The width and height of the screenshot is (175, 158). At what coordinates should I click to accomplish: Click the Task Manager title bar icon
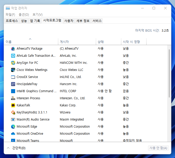(x=8, y=8)
